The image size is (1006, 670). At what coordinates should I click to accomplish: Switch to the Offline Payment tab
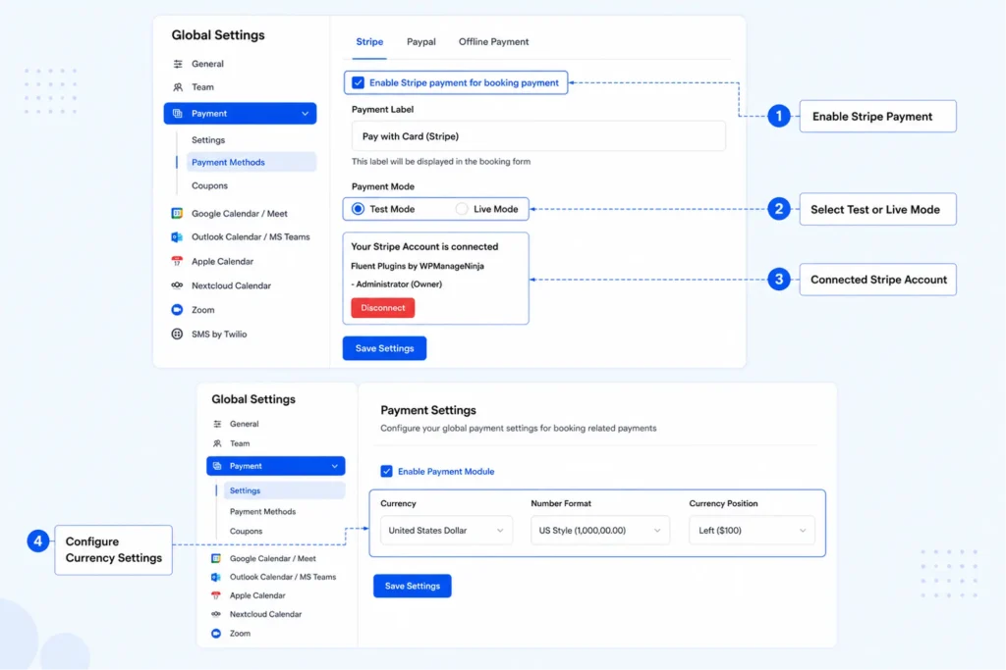coord(493,41)
